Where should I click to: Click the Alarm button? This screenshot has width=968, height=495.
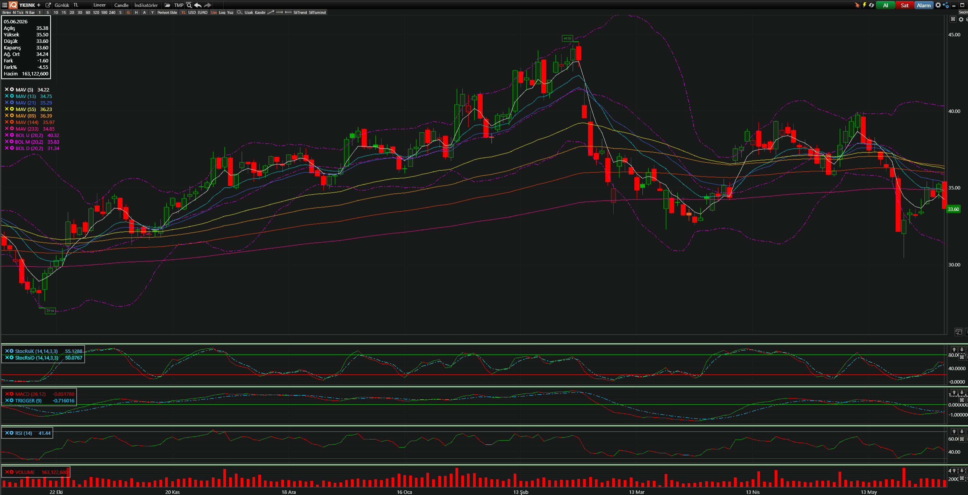tap(924, 5)
